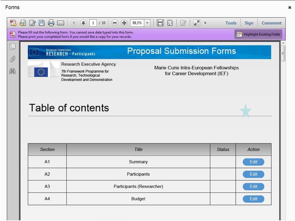Zoom in with the plus button

coord(124,23)
